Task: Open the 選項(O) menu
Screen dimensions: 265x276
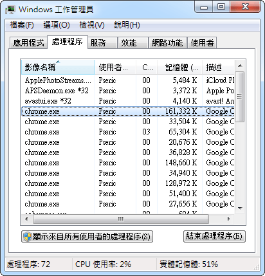Action: pos(57,25)
